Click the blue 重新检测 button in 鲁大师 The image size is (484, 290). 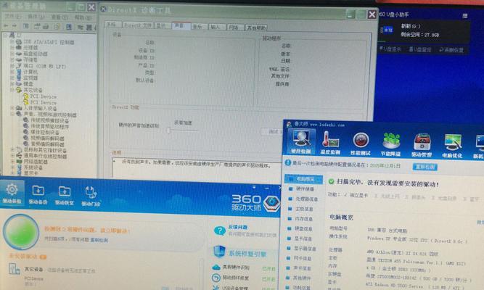click(x=425, y=167)
